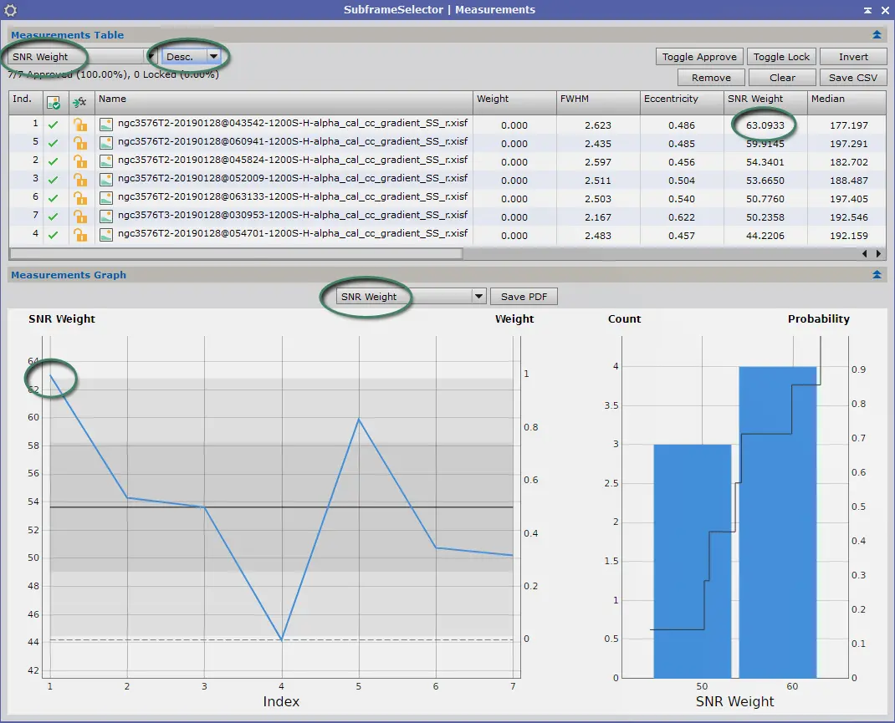Collapse the Measurements Table section

coord(877,35)
